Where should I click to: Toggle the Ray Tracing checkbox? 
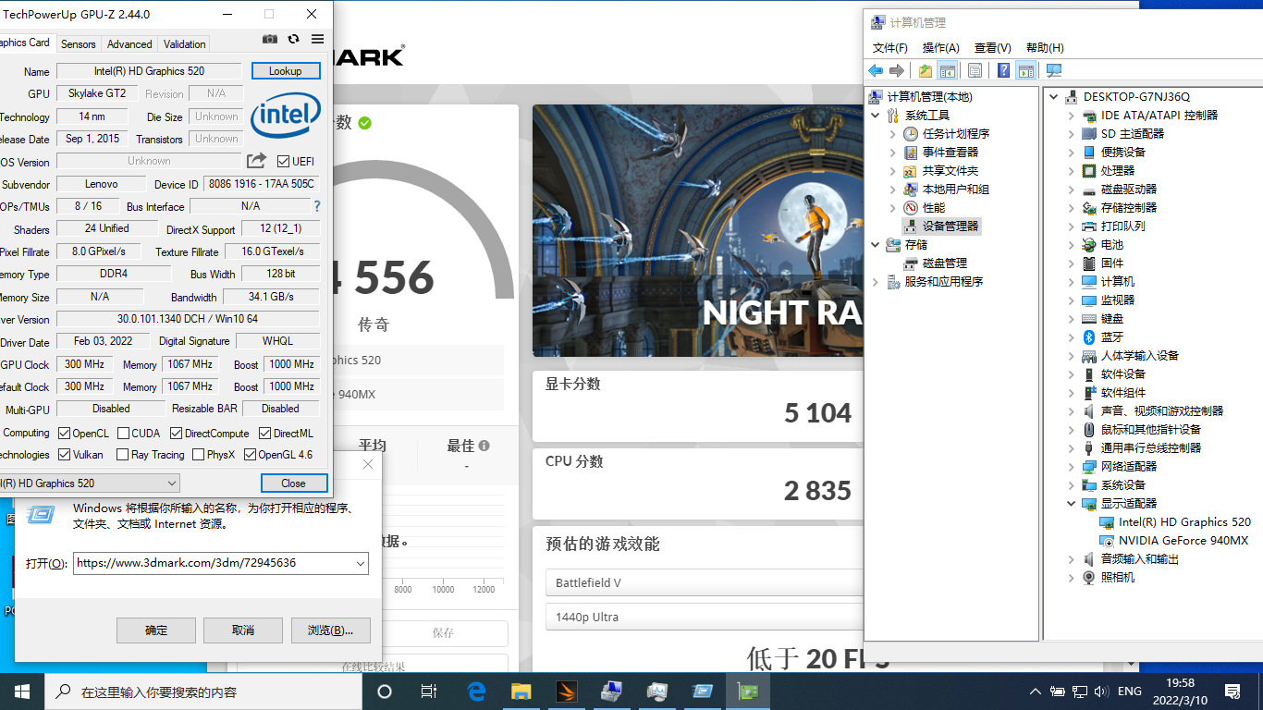122,455
